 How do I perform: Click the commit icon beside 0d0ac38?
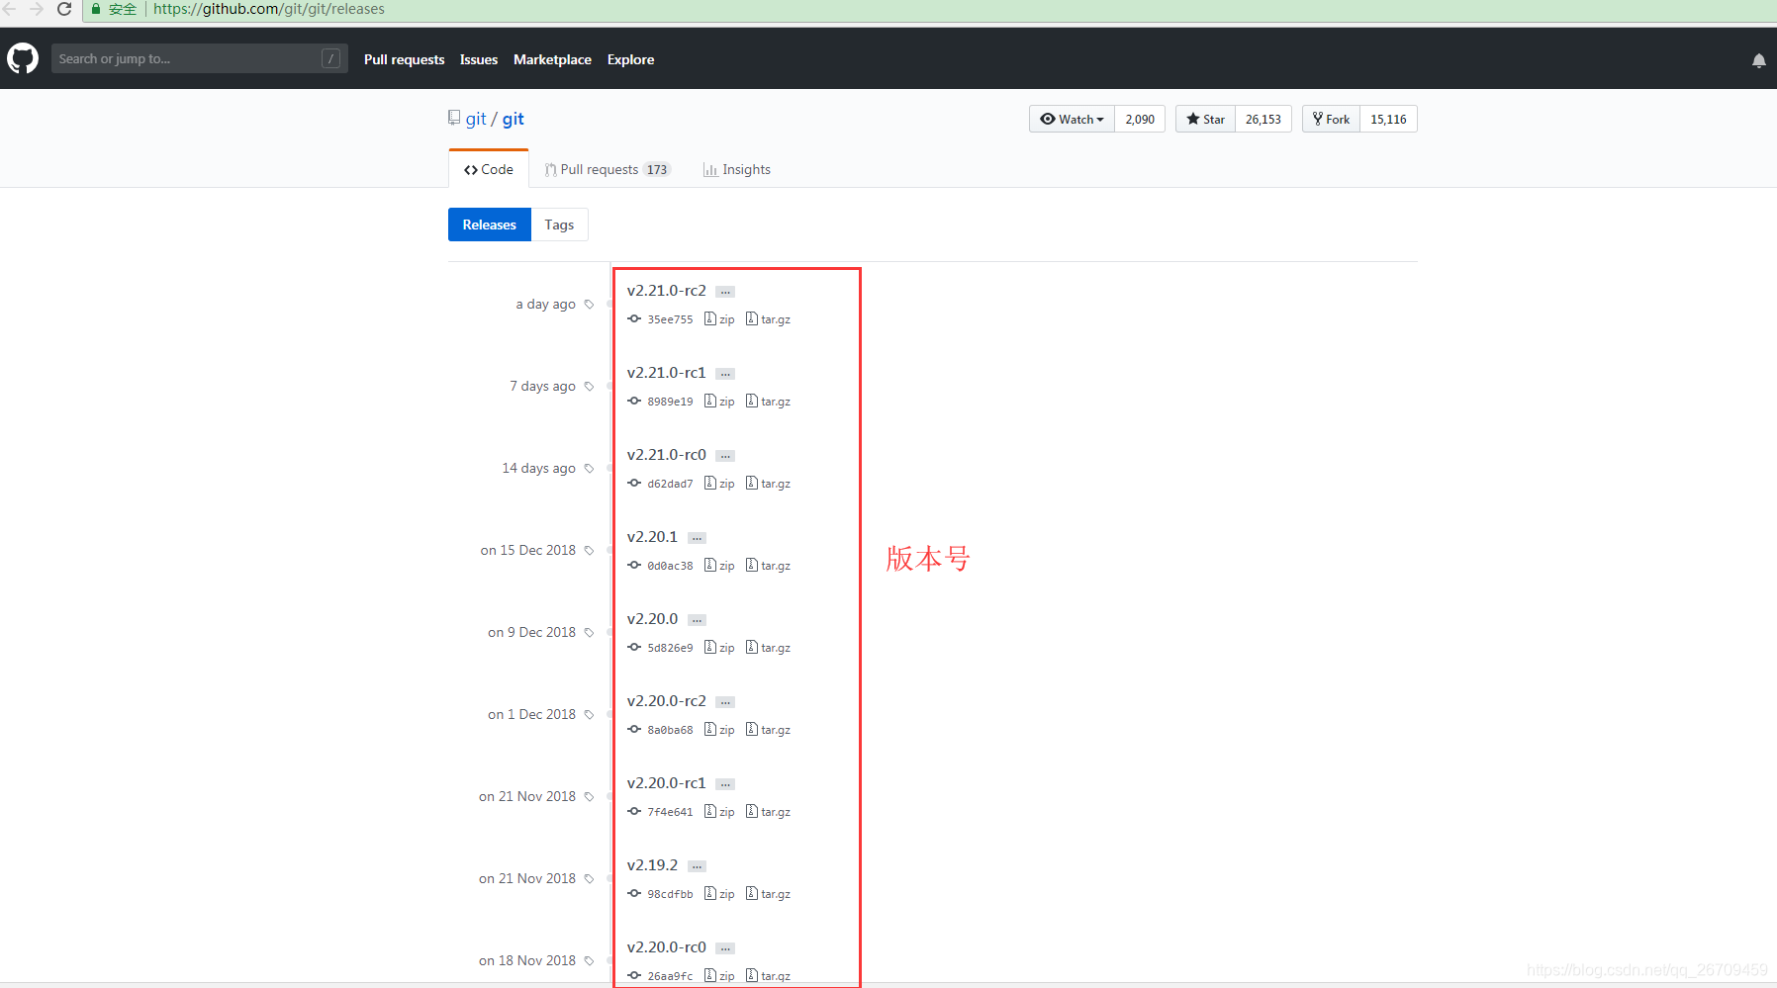(x=634, y=565)
